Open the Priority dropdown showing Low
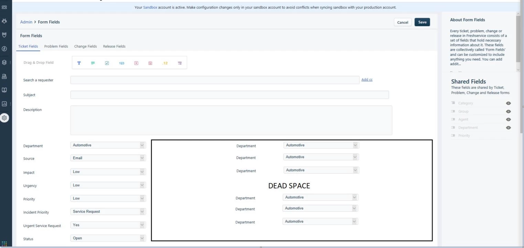Screen dimensions: 524x248 [108, 198]
